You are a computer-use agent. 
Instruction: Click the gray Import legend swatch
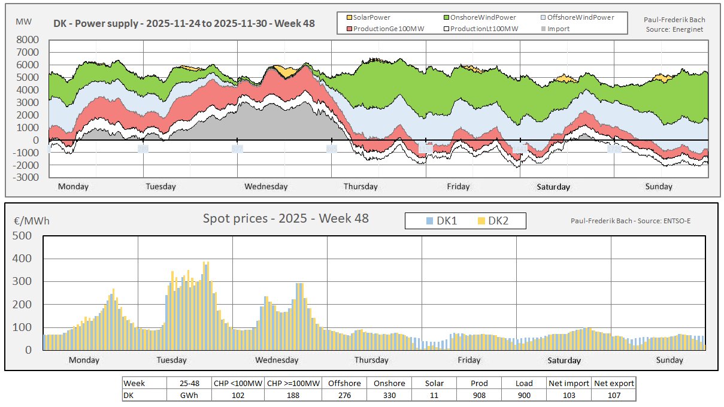pyautogui.click(x=543, y=29)
